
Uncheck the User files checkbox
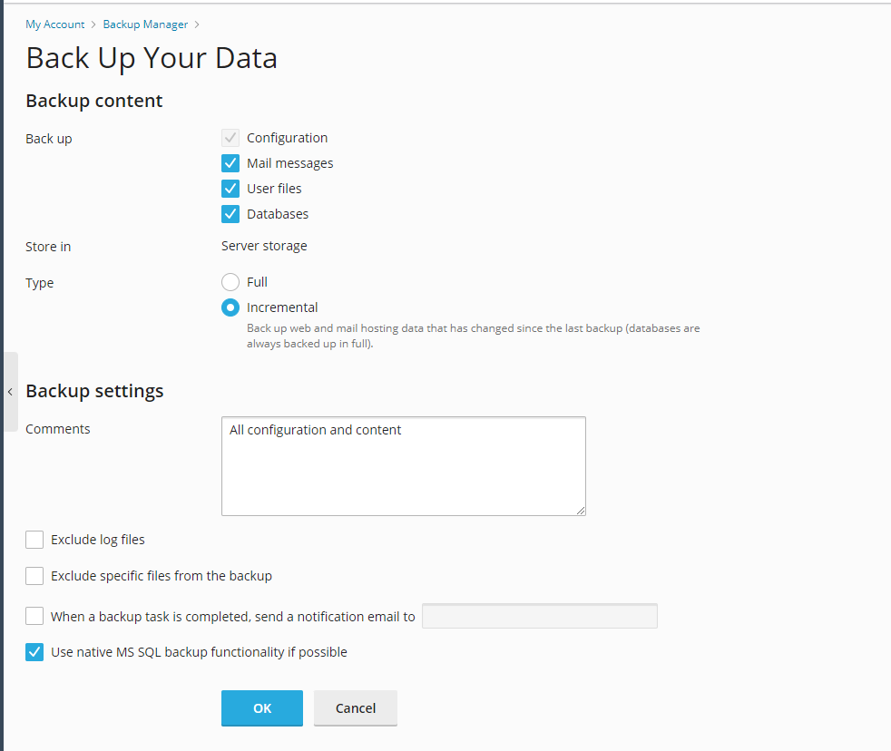[x=230, y=189]
